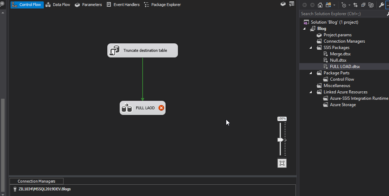Screen dimensions: 389x196
Task: Switch to Event Handlers tab
Action: pos(123,5)
